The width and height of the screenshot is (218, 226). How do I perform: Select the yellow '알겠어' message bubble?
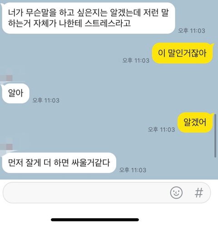click(x=195, y=122)
